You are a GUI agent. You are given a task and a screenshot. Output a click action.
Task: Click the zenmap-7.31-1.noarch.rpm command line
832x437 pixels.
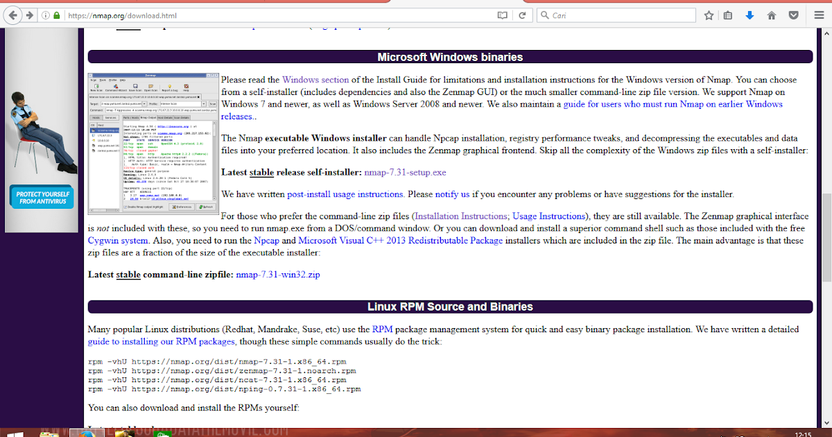tap(222, 371)
